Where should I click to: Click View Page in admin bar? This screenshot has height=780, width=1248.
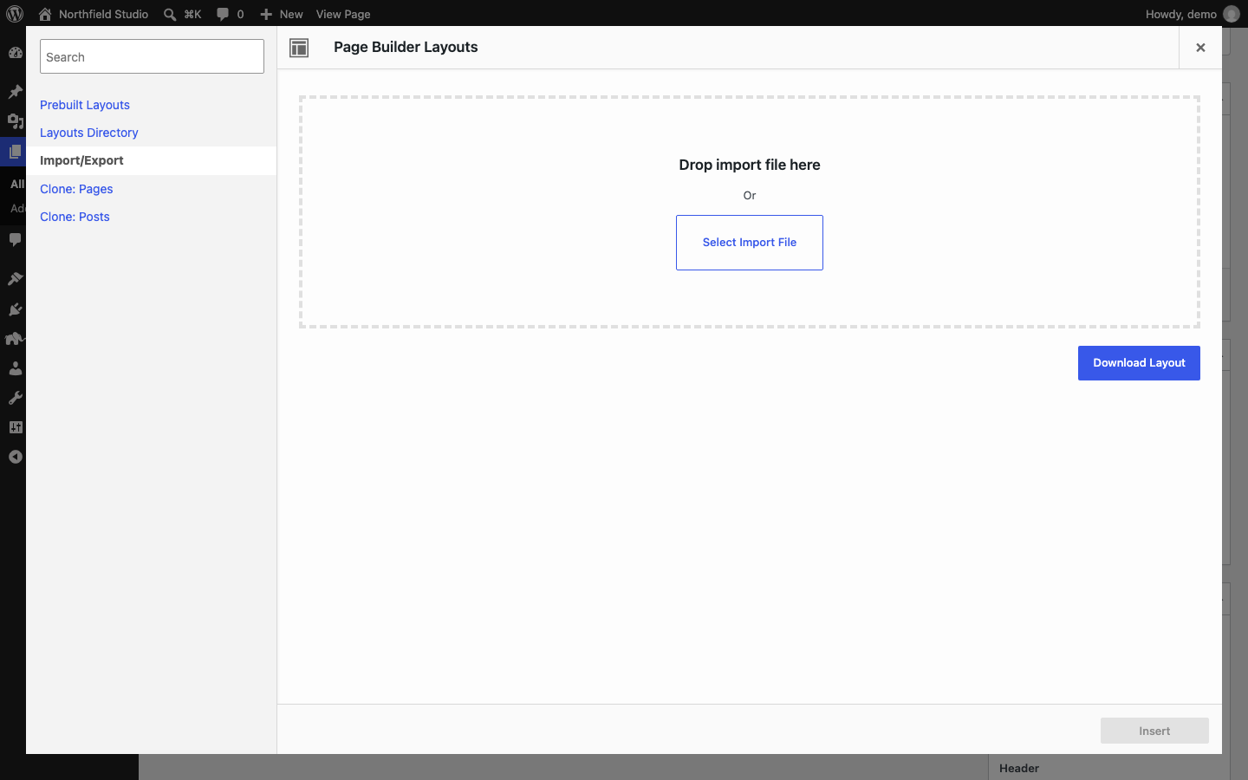(x=343, y=14)
